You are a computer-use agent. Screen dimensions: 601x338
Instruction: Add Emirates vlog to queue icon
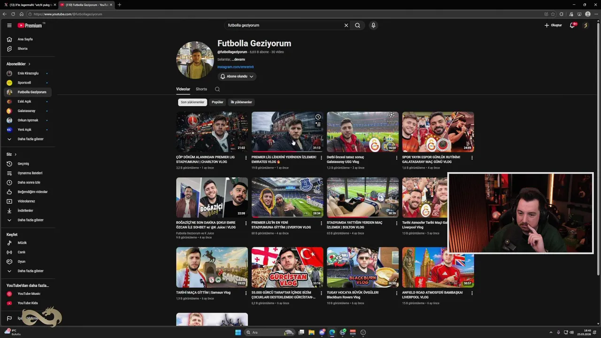(x=318, y=124)
